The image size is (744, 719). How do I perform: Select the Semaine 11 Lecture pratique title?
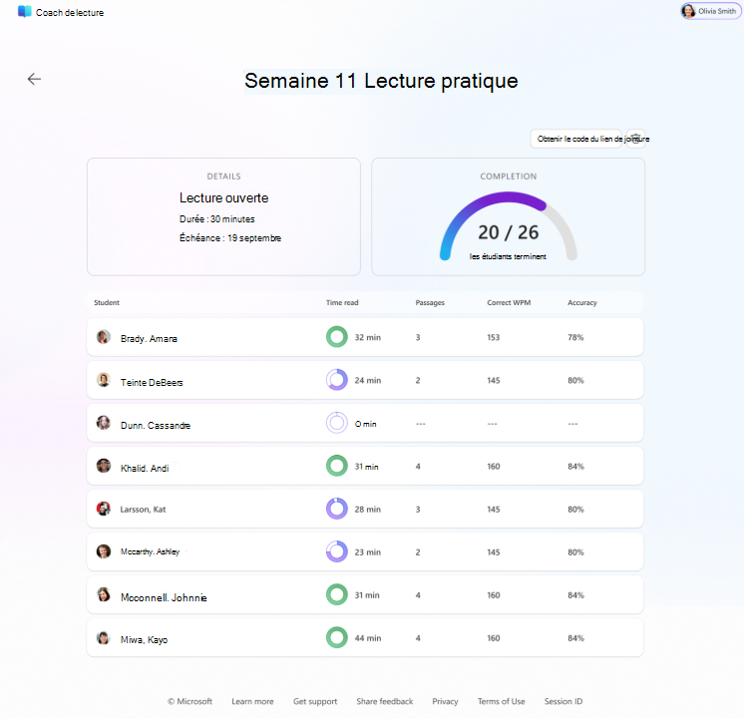381,81
